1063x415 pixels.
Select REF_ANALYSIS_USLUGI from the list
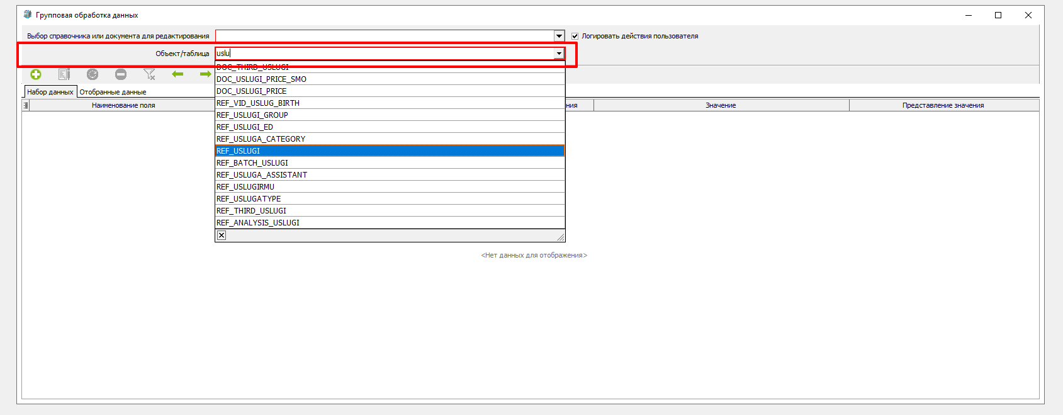390,223
